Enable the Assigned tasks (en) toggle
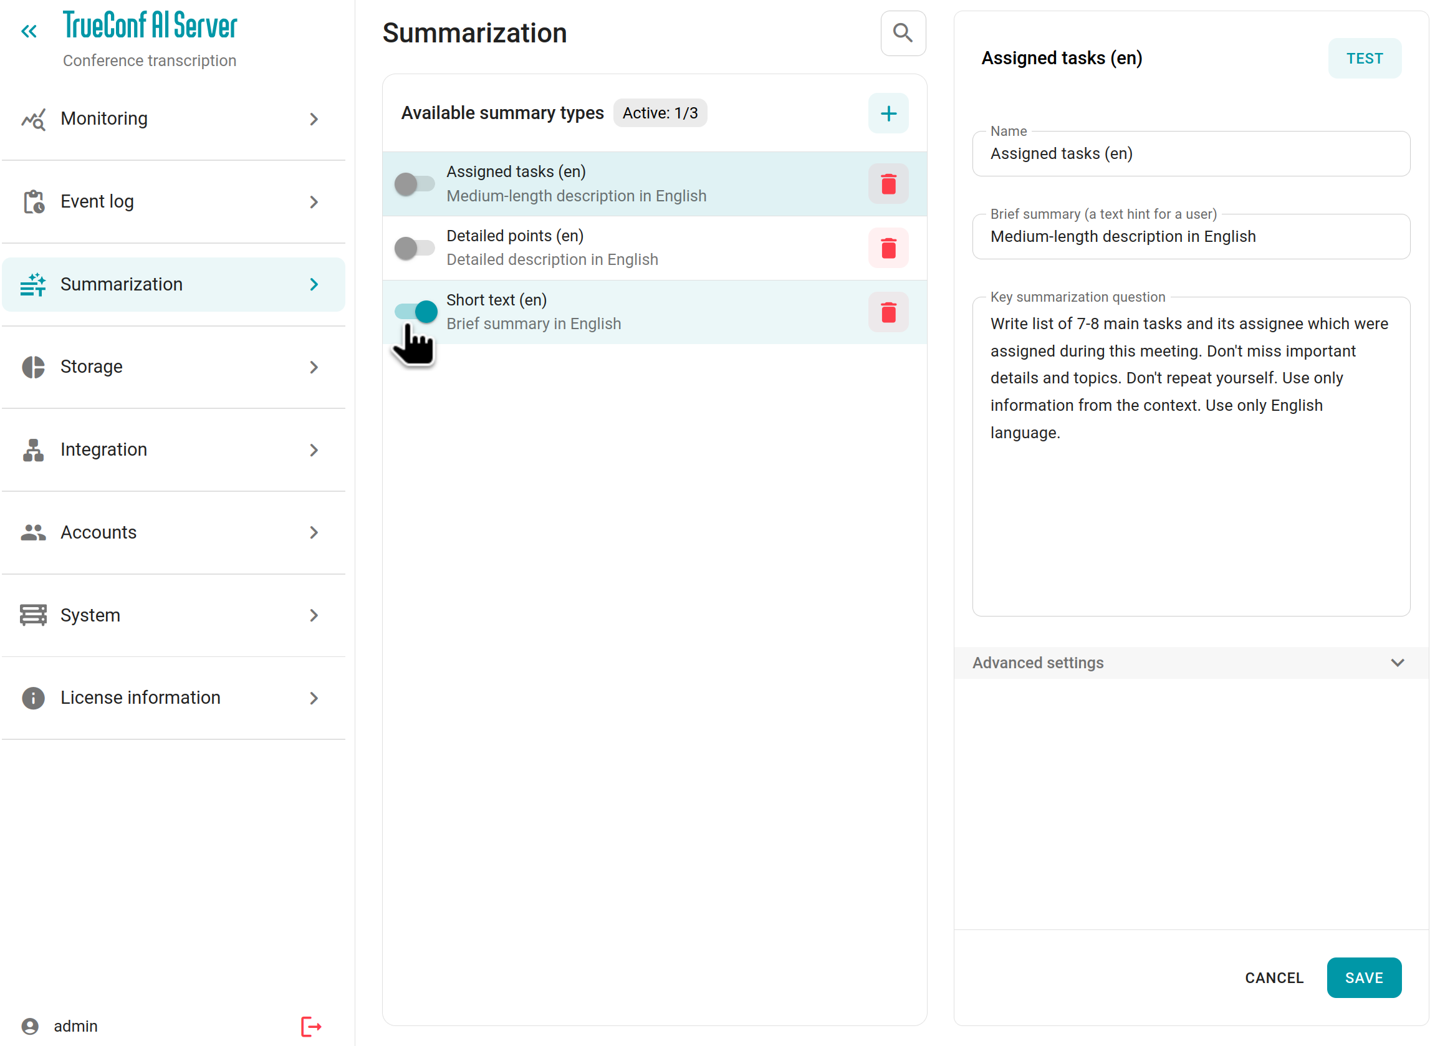Viewport: 1435px width, 1046px height. pyautogui.click(x=415, y=185)
